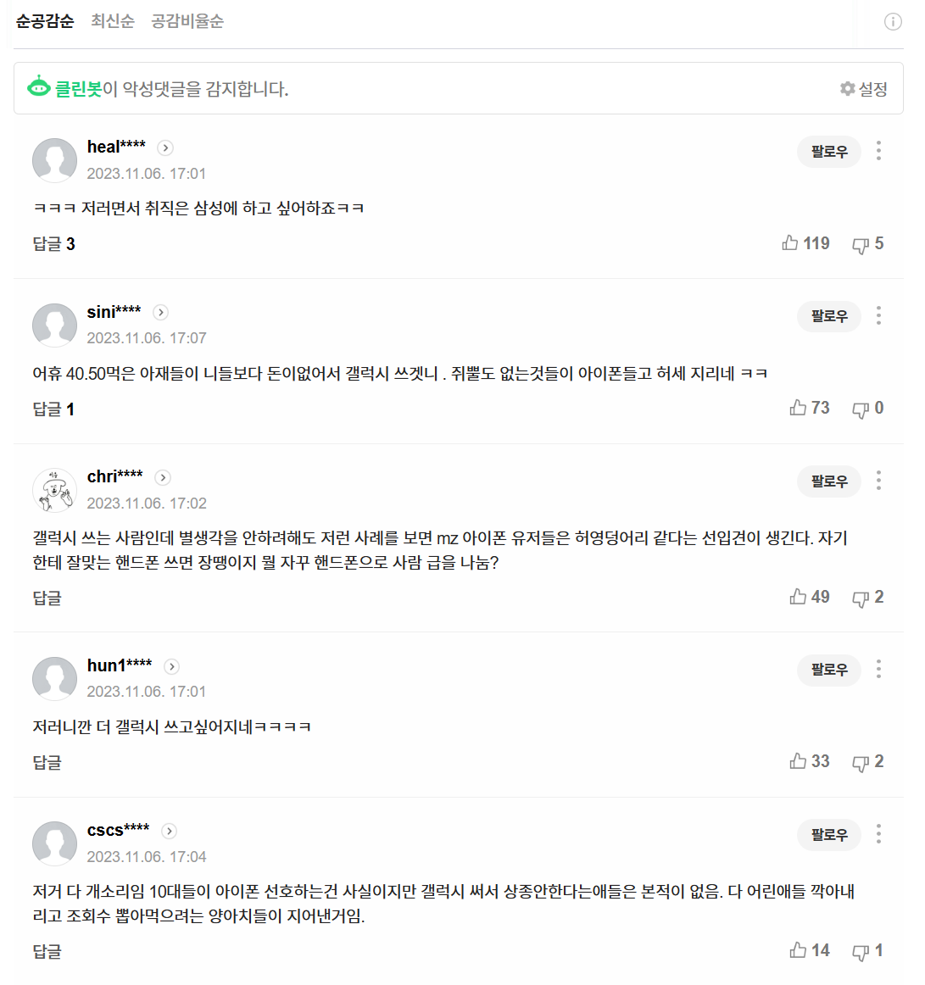
Task: Toggle 팔로우 for user chri****
Action: pyautogui.click(x=828, y=481)
